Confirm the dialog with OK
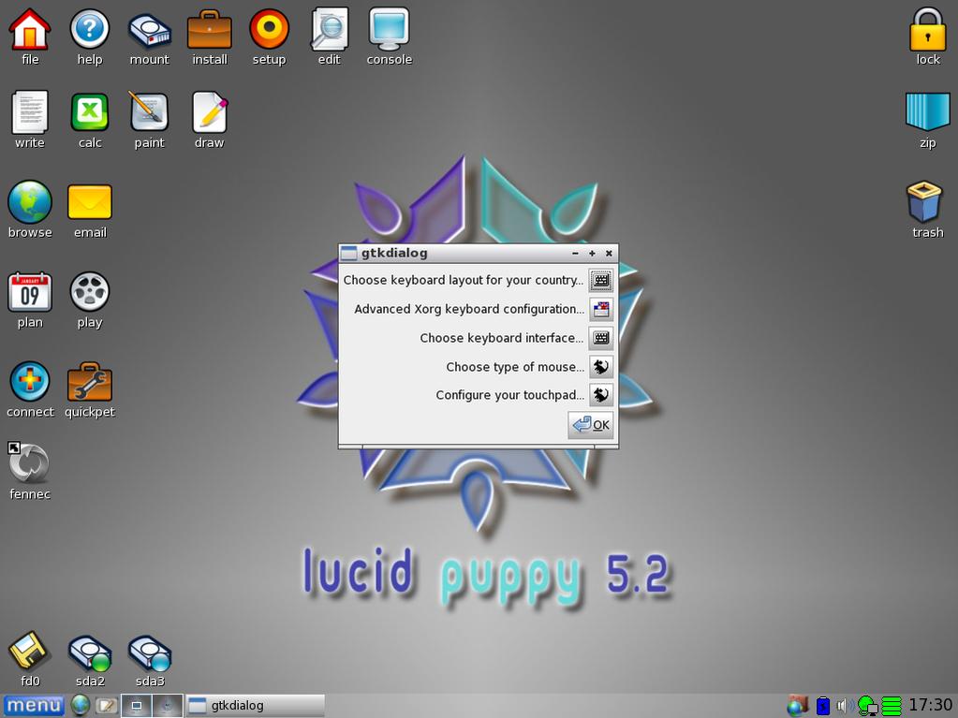Screen dimensions: 958x718 click(x=591, y=425)
